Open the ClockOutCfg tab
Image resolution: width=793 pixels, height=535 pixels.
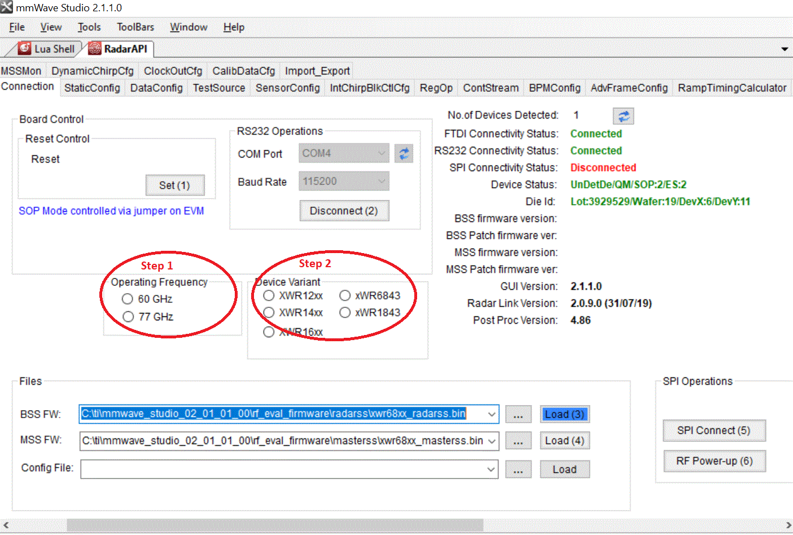[173, 71]
